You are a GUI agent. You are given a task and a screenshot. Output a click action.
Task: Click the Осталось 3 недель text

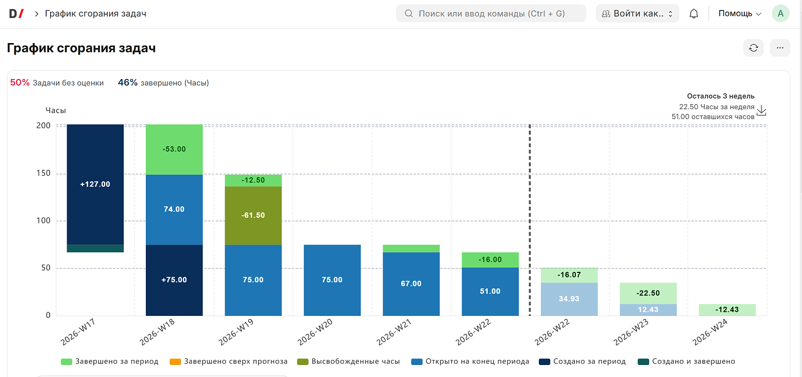tap(720, 96)
